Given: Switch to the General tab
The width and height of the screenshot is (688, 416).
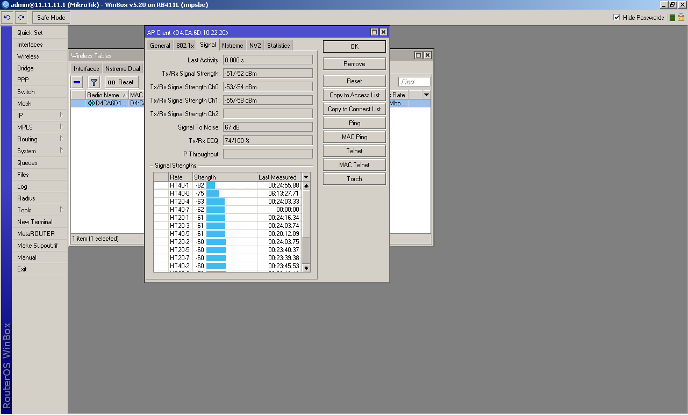Looking at the screenshot, I should click(x=160, y=46).
